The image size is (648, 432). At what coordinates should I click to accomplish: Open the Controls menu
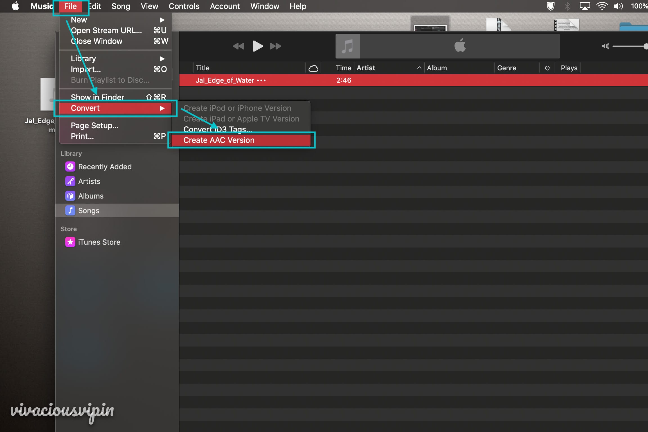184,6
